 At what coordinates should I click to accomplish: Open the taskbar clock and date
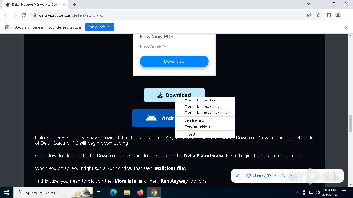(x=330, y=193)
